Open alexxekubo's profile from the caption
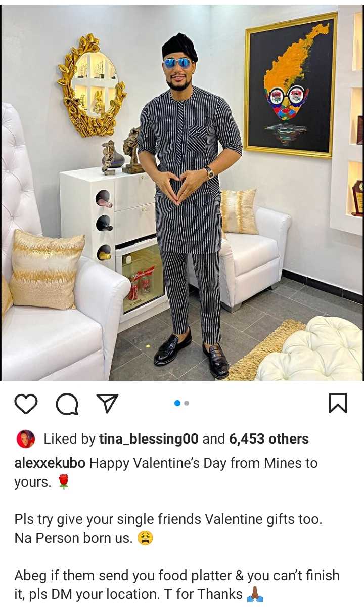The width and height of the screenshot is (364, 614). click(50, 463)
